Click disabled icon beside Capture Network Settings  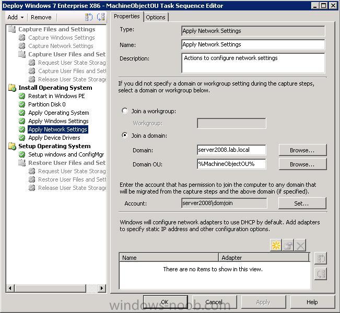click(22, 46)
